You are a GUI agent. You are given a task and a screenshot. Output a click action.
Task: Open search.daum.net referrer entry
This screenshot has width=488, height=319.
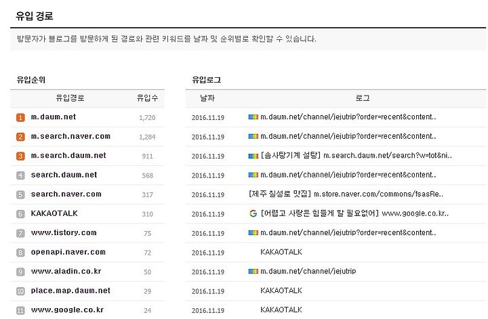pyautogui.click(x=64, y=175)
